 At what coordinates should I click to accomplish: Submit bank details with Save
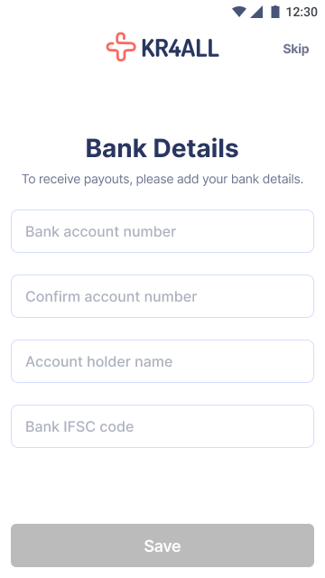162,545
